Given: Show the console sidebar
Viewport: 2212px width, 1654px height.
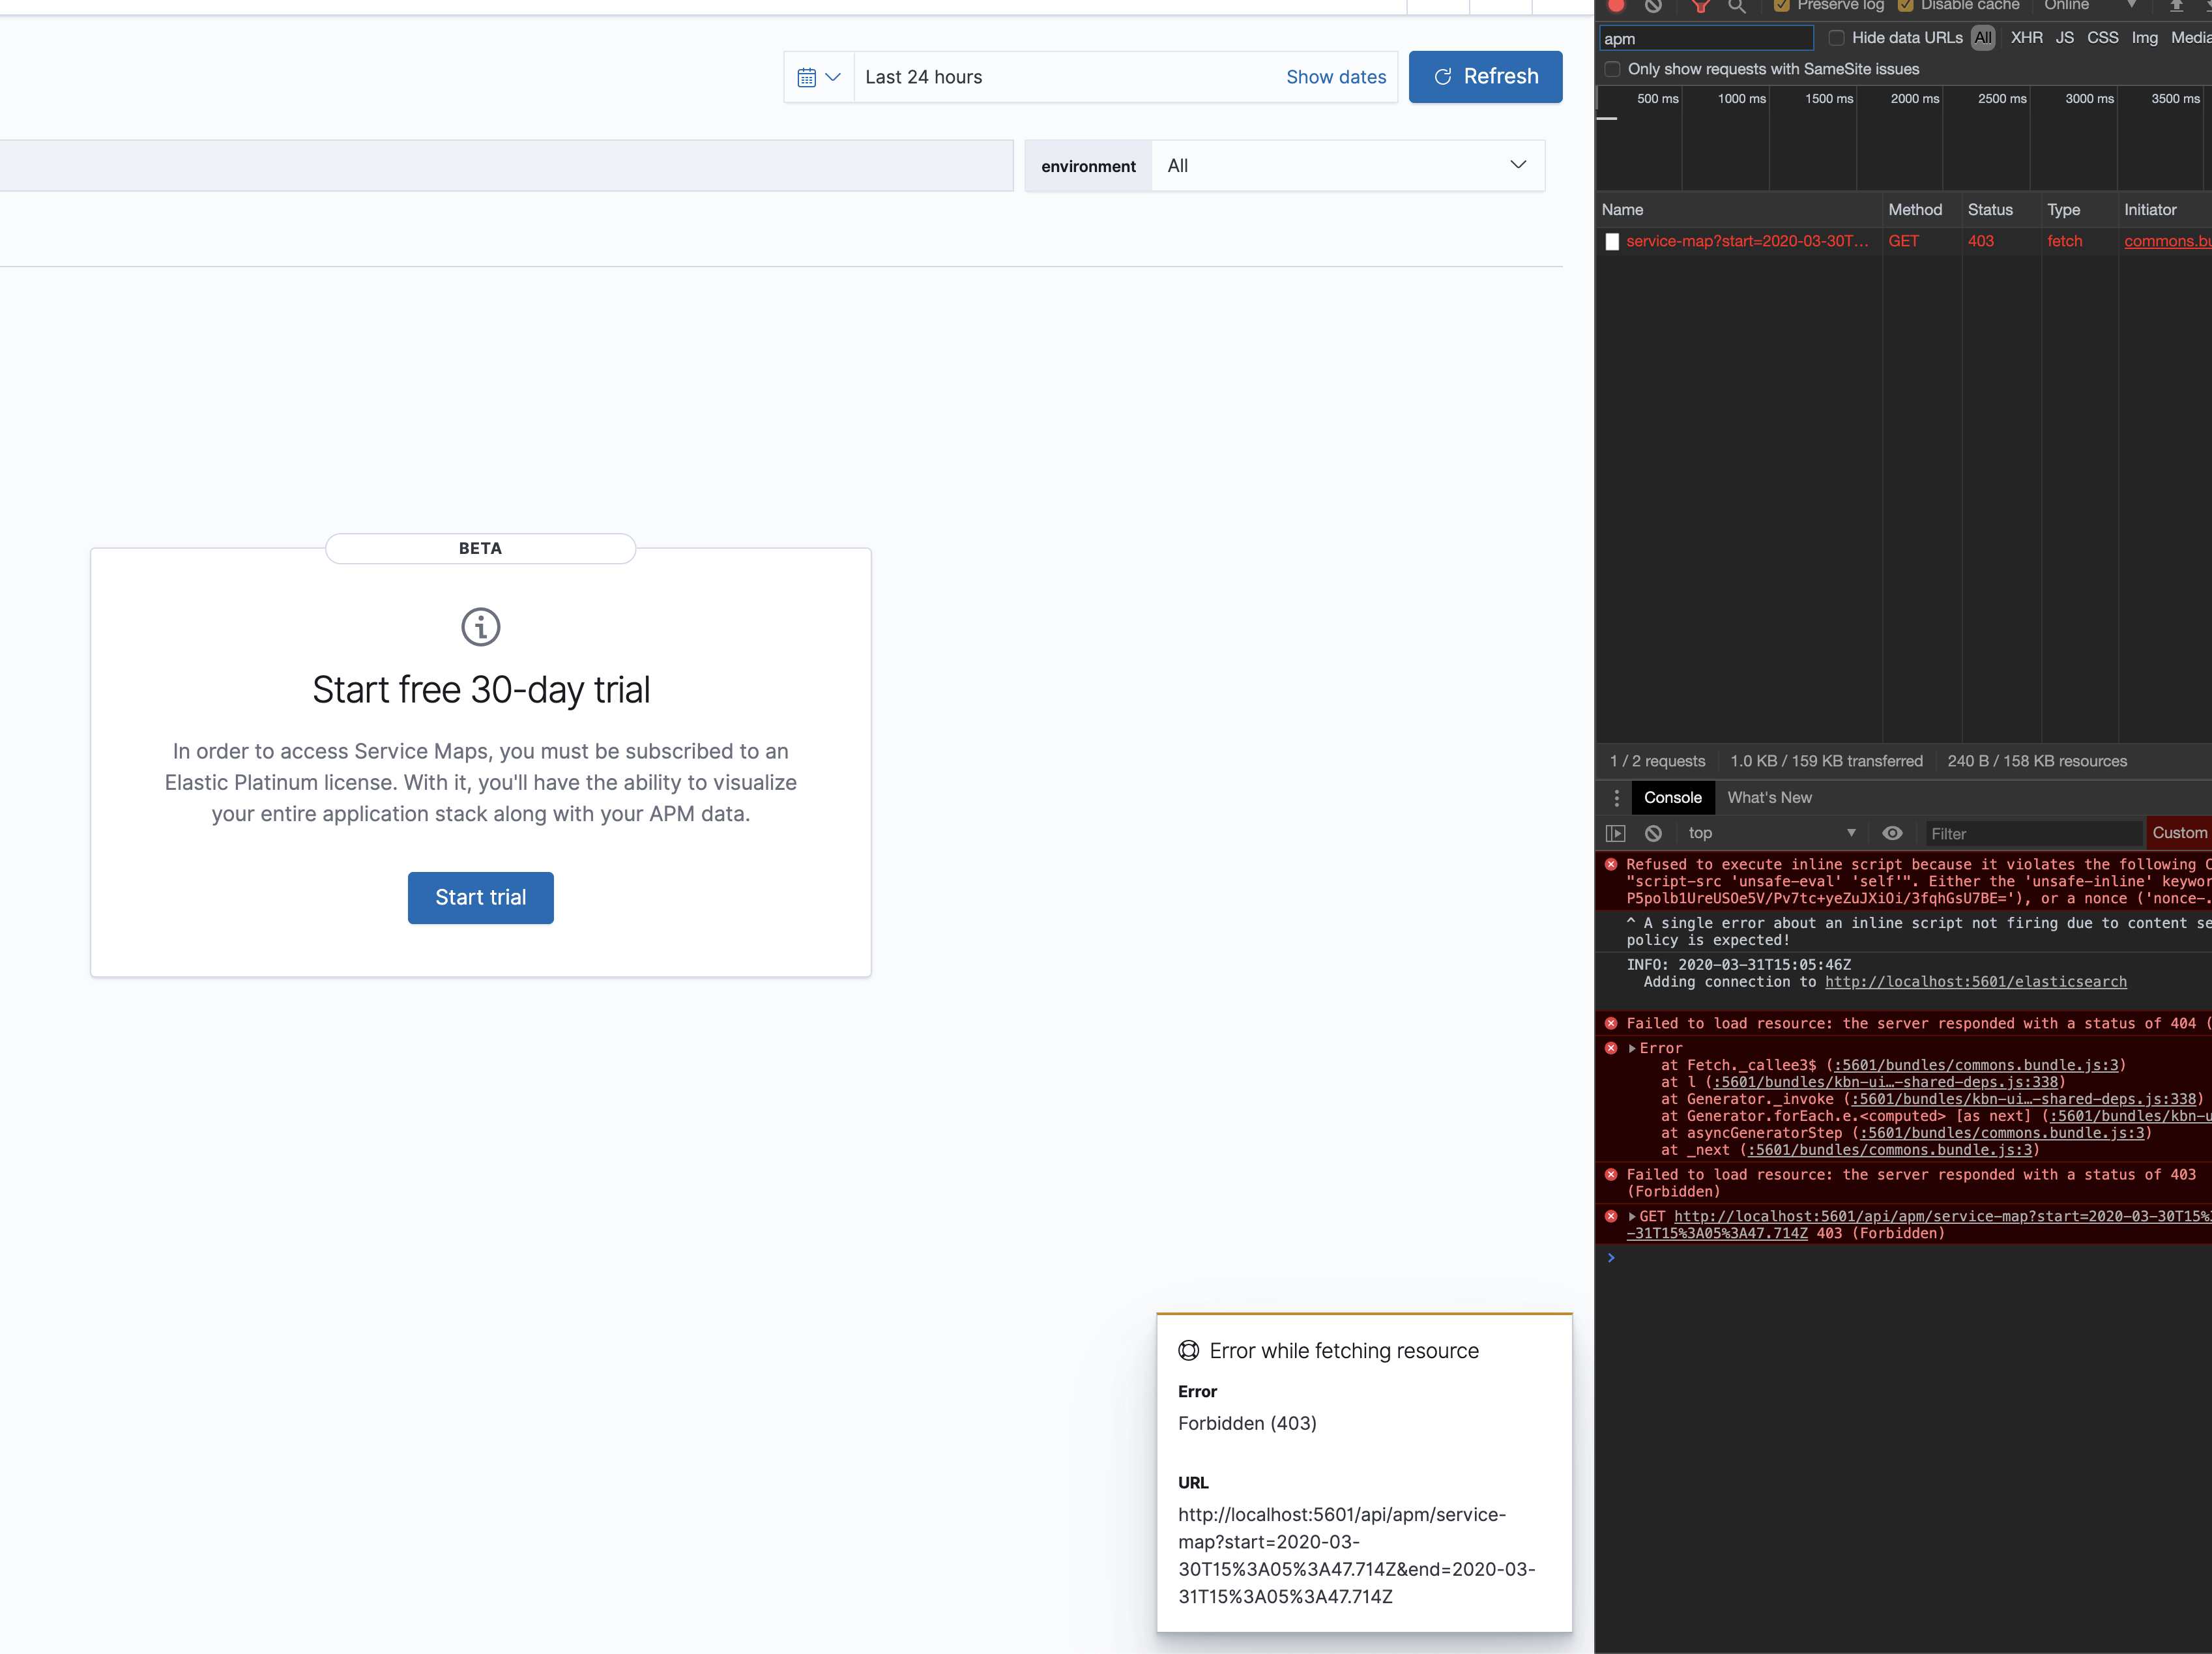Looking at the screenshot, I should point(1616,833).
